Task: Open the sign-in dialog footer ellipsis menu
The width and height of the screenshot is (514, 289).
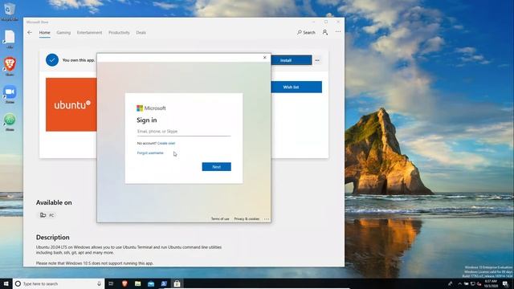Action: click(x=266, y=219)
